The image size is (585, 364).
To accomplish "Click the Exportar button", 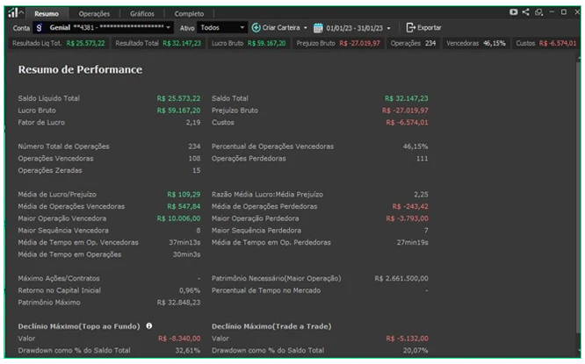I will tap(423, 27).
